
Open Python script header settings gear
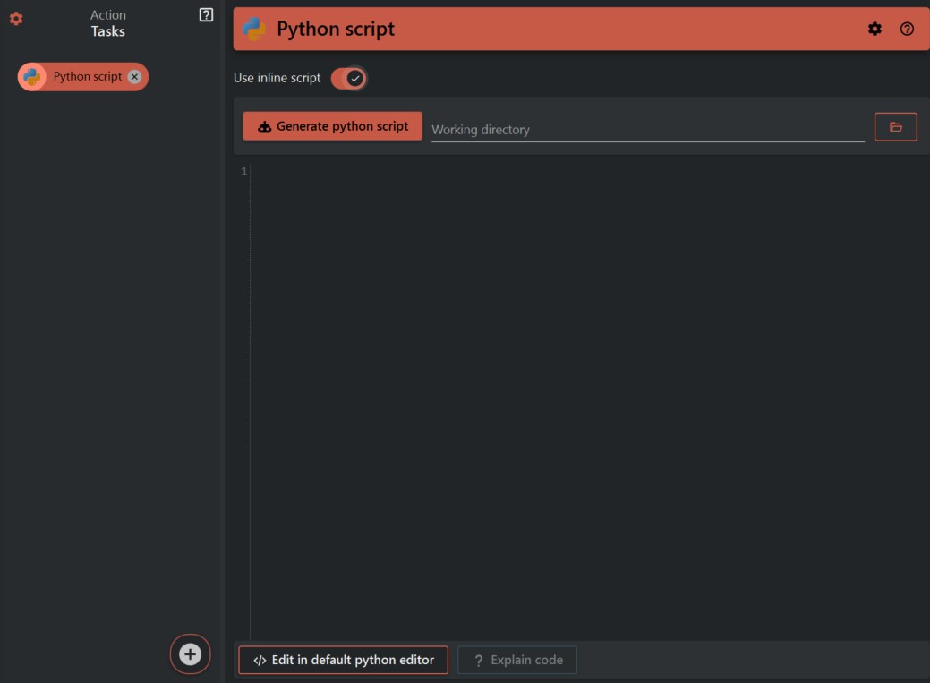pyautogui.click(x=875, y=29)
